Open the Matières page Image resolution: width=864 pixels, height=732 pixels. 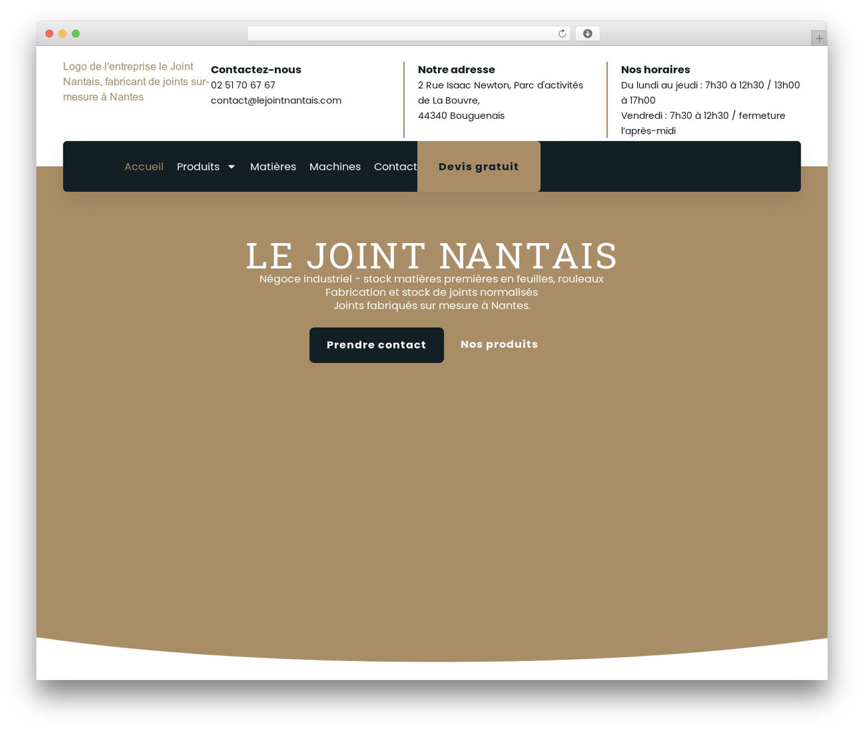273,167
